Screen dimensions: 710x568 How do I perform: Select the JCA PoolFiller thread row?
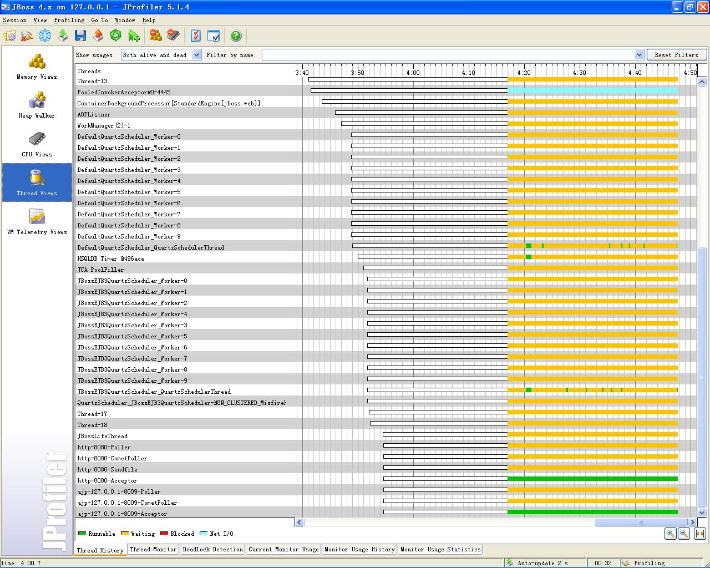click(386, 270)
